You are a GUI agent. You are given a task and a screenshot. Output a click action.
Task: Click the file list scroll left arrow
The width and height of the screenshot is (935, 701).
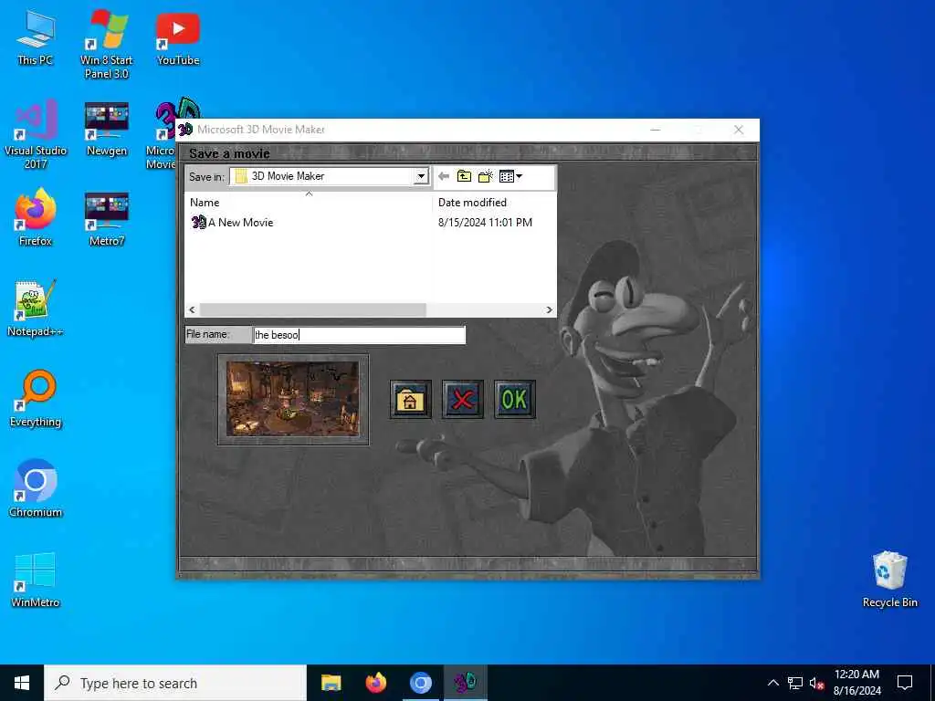click(192, 310)
